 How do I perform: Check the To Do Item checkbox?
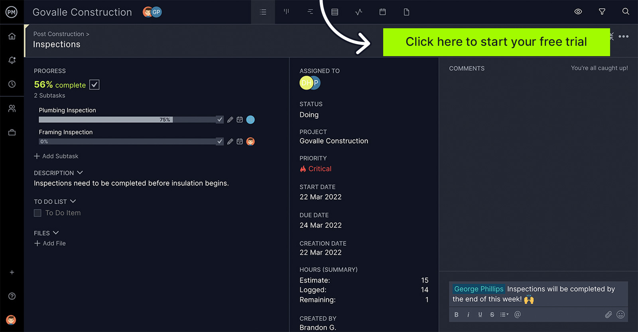(37, 213)
